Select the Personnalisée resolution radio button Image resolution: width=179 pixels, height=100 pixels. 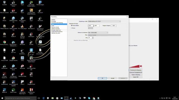[72, 26]
